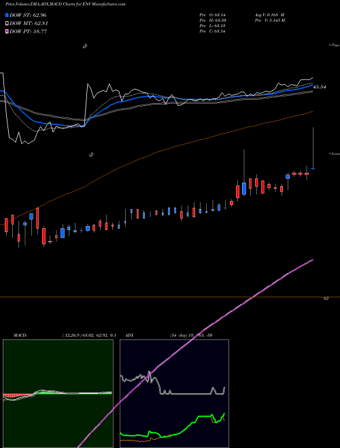Click the ADX panel heading
Image resolution: width=340 pixels, height=448 pixels.
129,335
